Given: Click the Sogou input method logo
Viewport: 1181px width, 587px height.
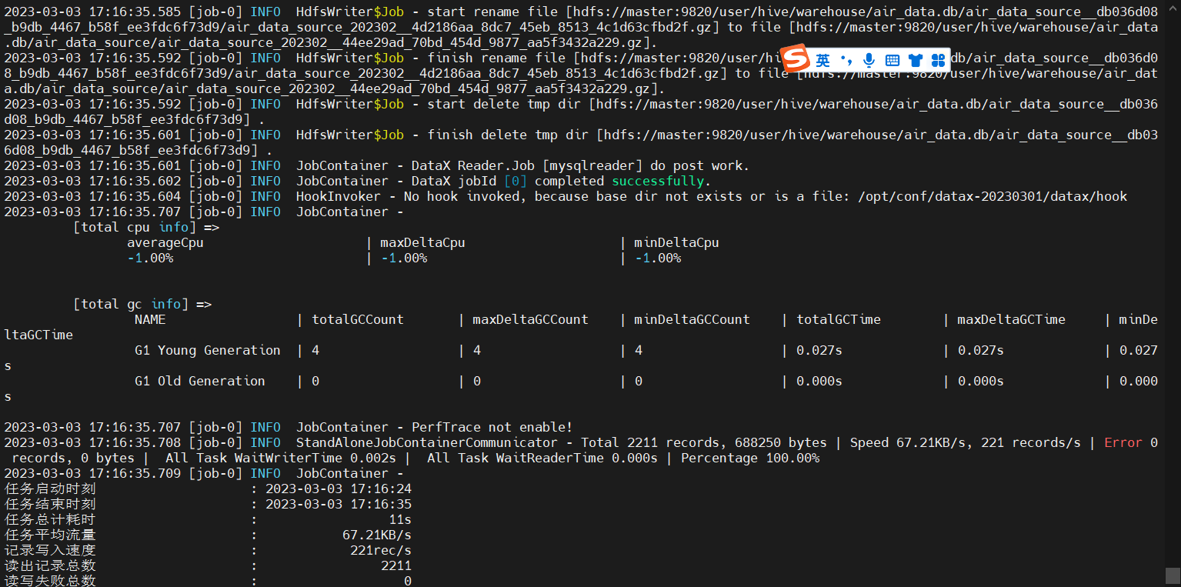Looking at the screenshot, I should pyautogui.click(x=797, y=58).
